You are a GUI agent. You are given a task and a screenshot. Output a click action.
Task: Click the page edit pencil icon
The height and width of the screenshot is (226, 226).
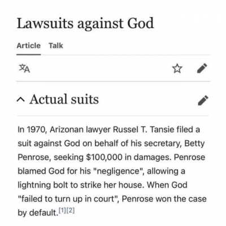tap(202, 68)
